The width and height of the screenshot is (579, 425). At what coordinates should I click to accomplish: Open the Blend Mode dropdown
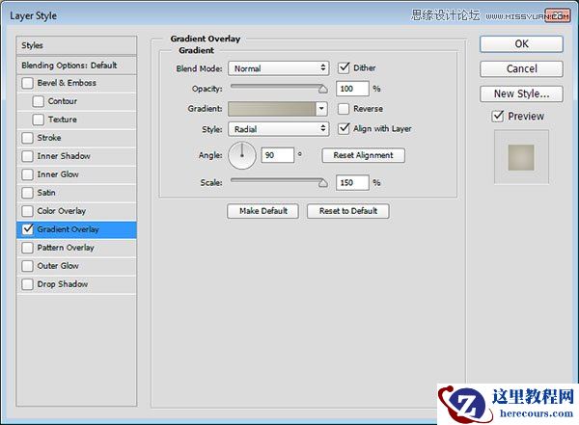pyautogui.click(x=279, y=68)
